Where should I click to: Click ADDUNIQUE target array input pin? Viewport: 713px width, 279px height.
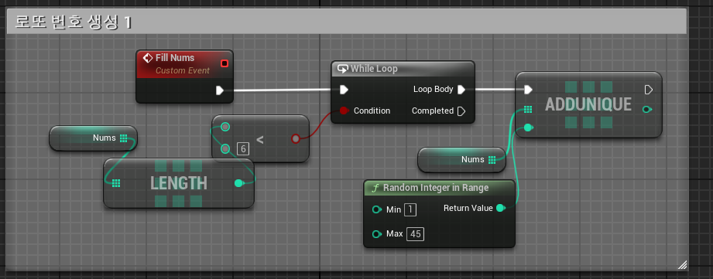click(528, 109)
